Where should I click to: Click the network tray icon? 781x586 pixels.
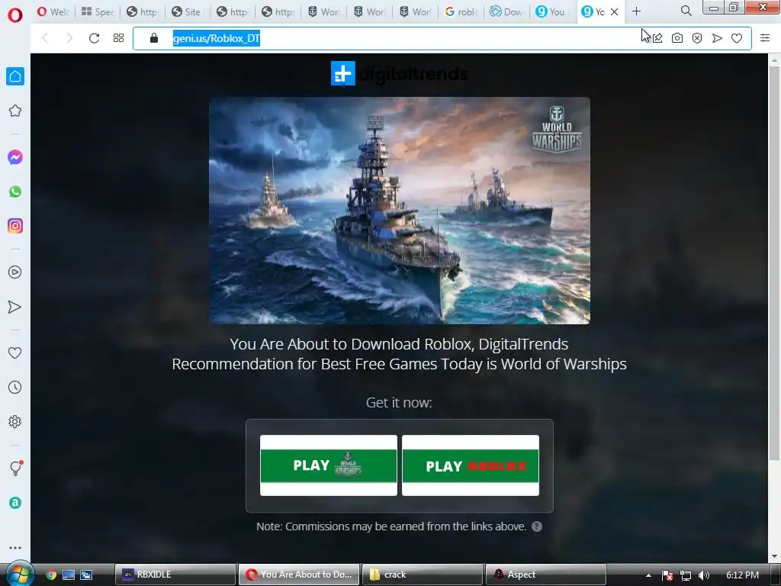coord(686,575)
